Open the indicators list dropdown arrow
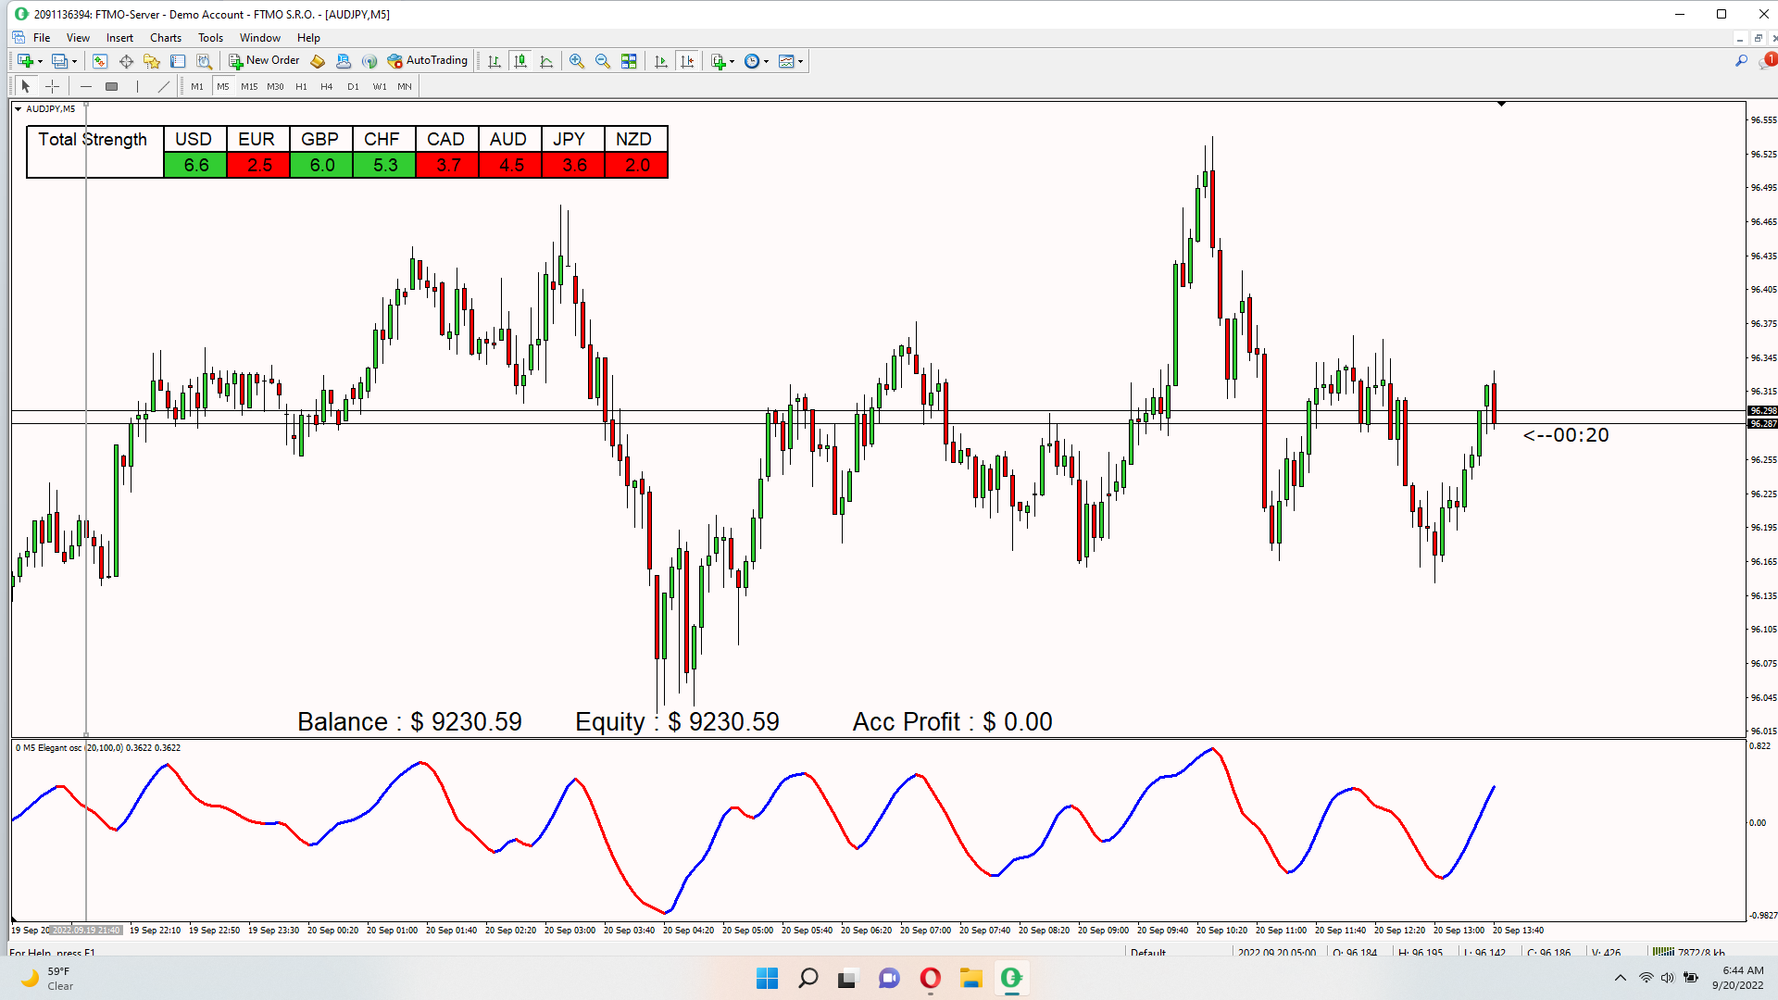Viewport: 1778px width, 1000px height. [x=732, y=62]
